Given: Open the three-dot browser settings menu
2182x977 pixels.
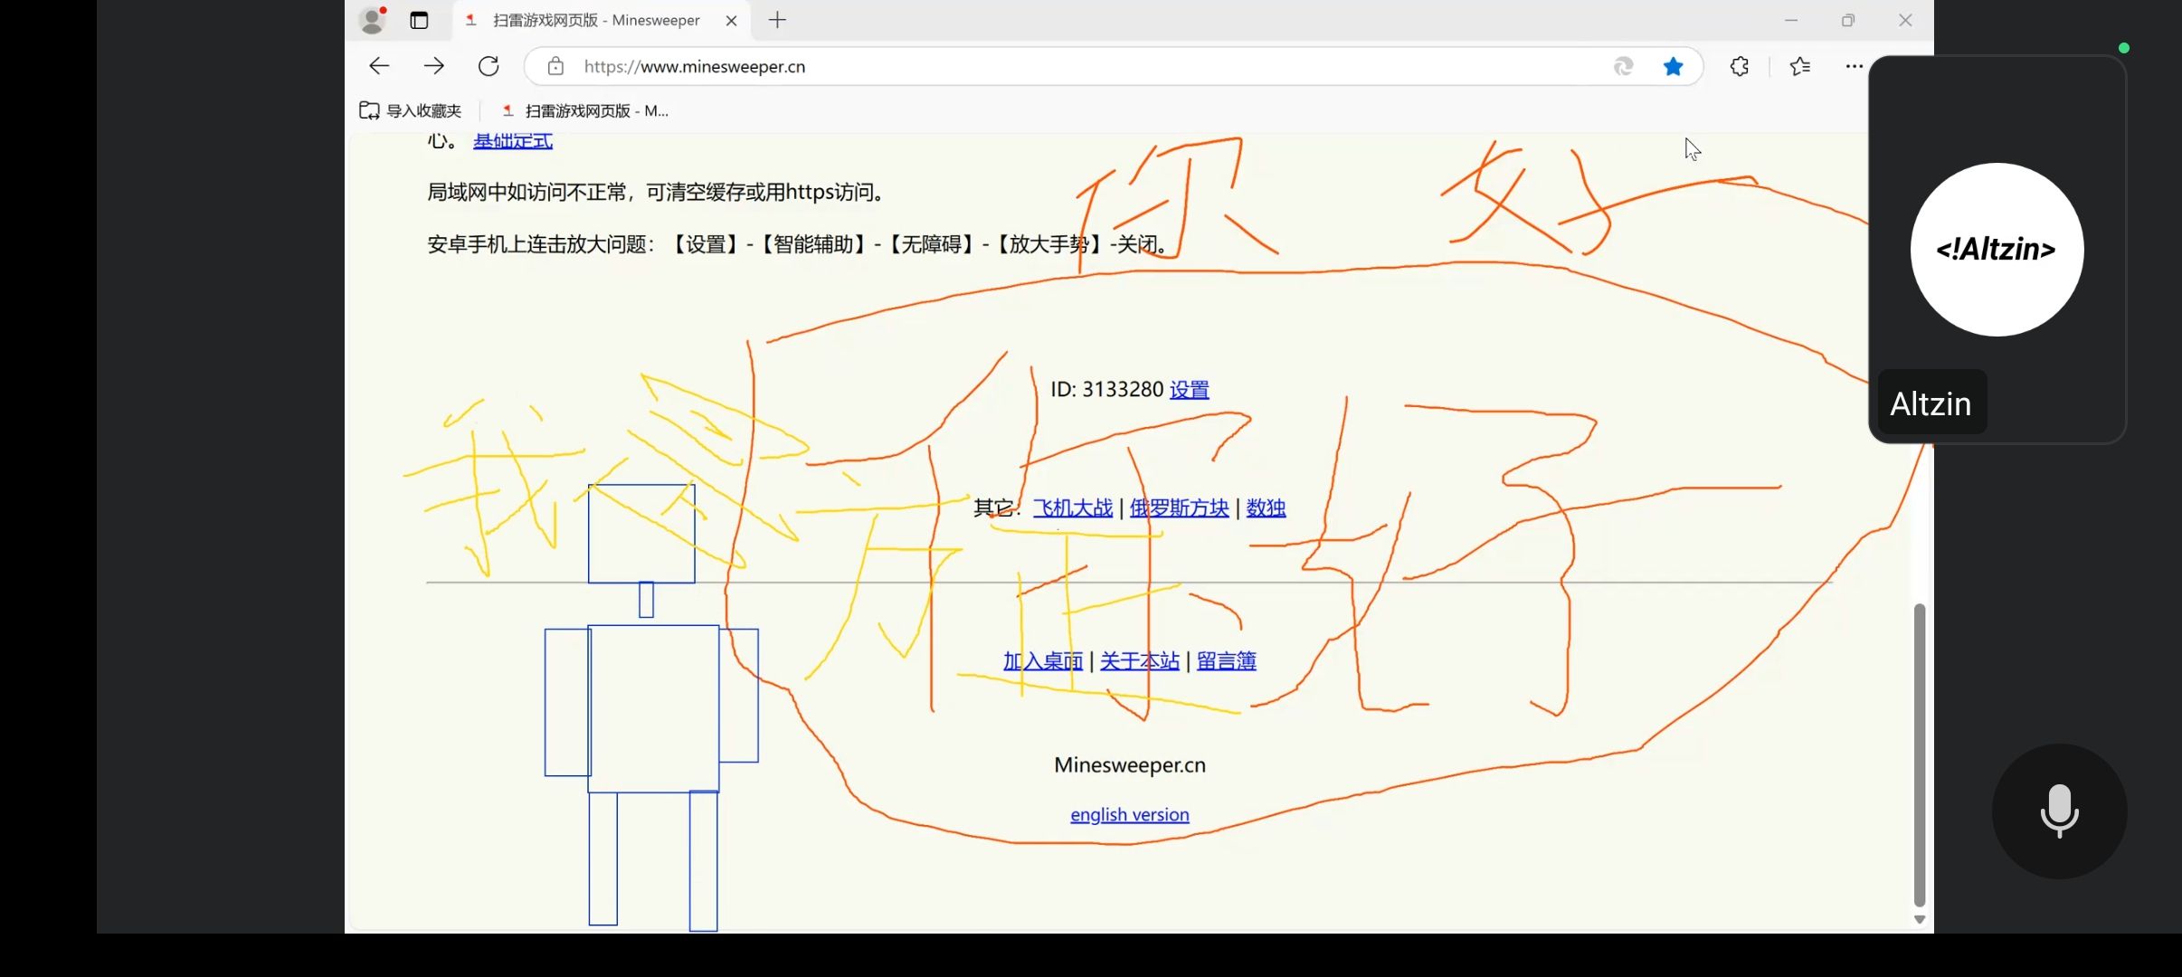Looking at the screenshot, I should 1854,66.
